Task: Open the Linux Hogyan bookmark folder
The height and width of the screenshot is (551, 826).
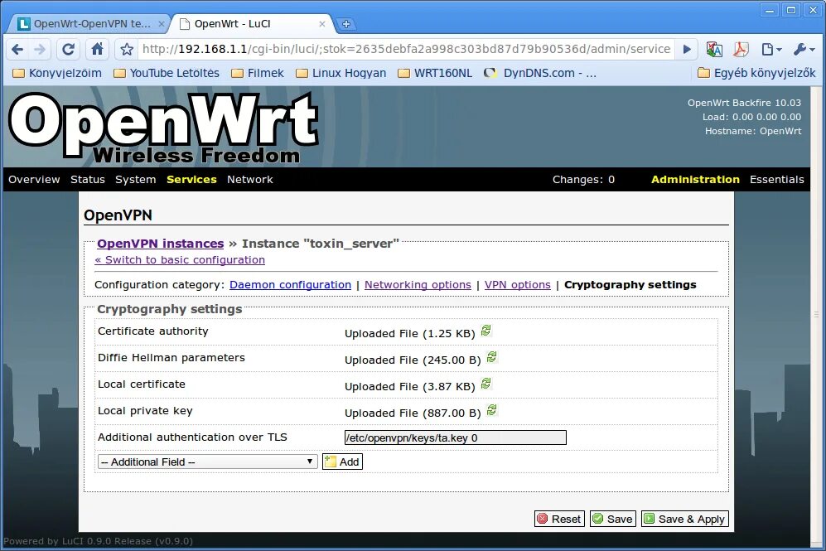Action: coord(341,73)
